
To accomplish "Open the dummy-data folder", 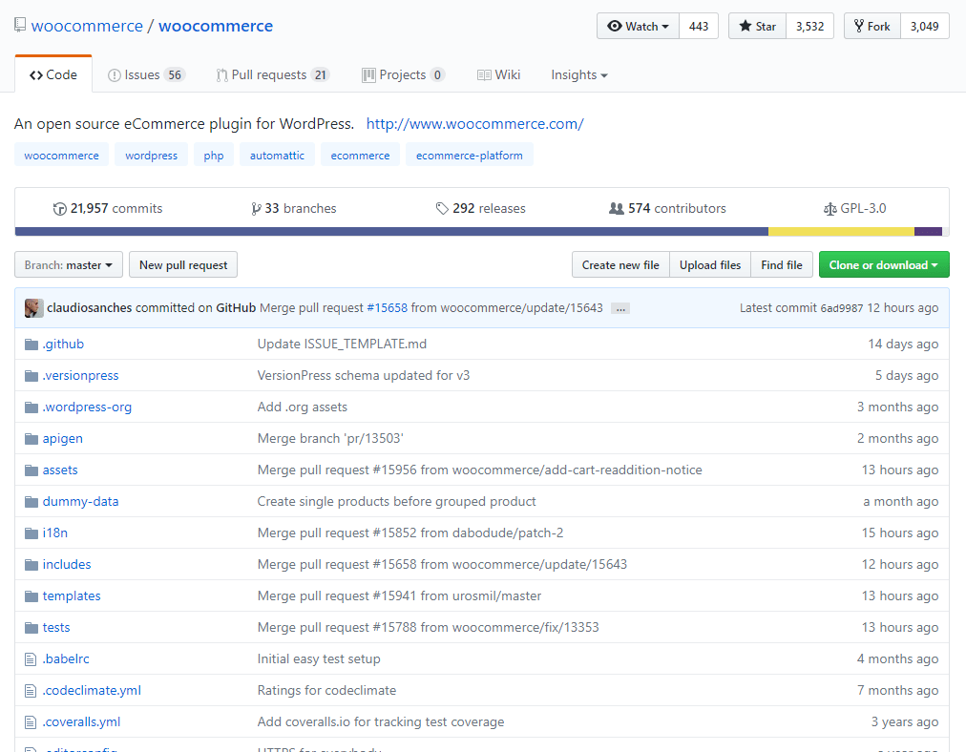I will tap(80, 502).
